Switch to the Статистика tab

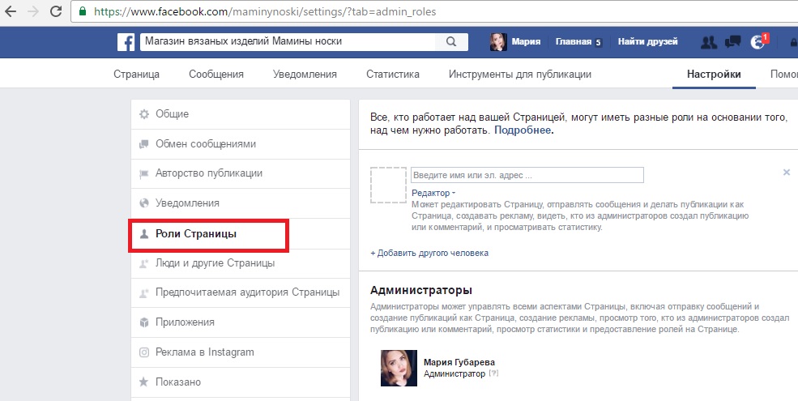coord(392,75)
